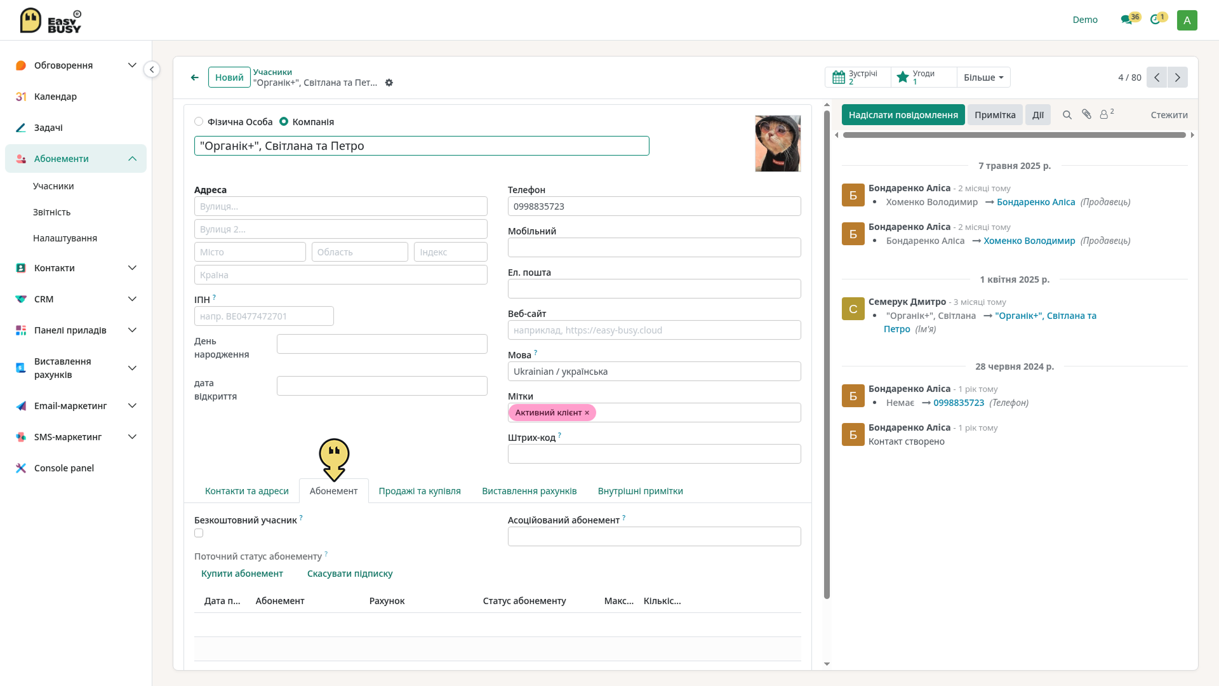1219x686 pixels.
Task: Click the chatter horizontal scrollbar
Action: coord(1014,135)
